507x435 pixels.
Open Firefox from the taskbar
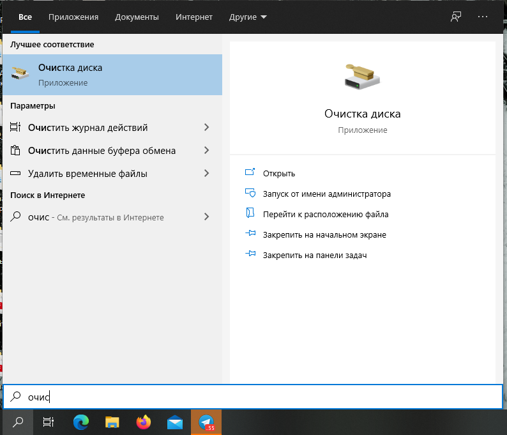[x=144, y=422]
